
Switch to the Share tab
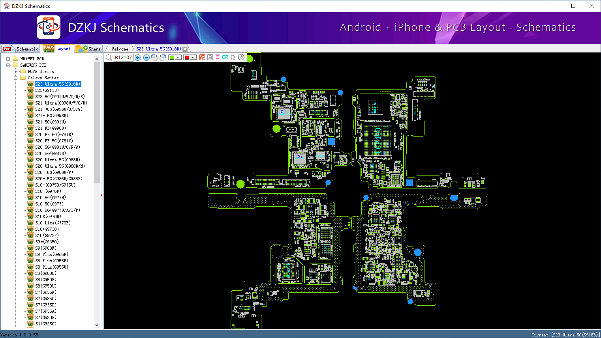click(x=88, y=49)
